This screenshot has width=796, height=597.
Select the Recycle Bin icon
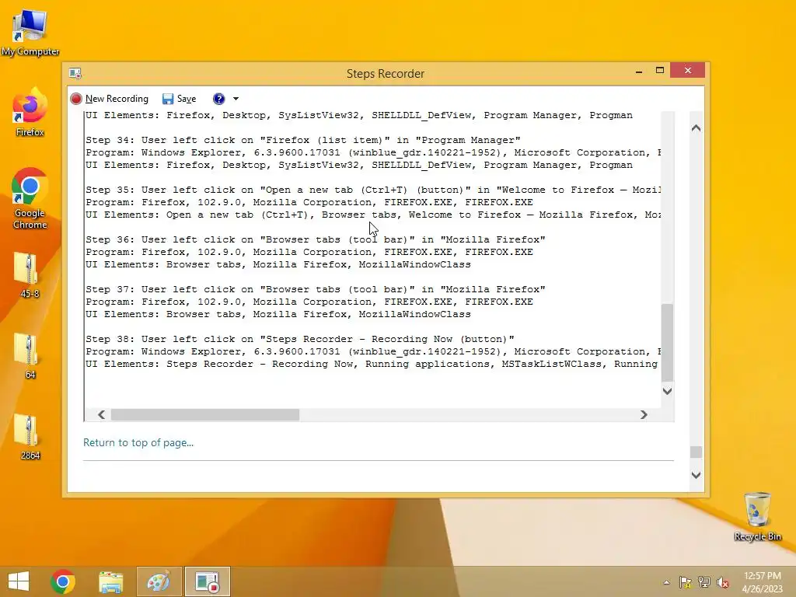click(757, 516)
